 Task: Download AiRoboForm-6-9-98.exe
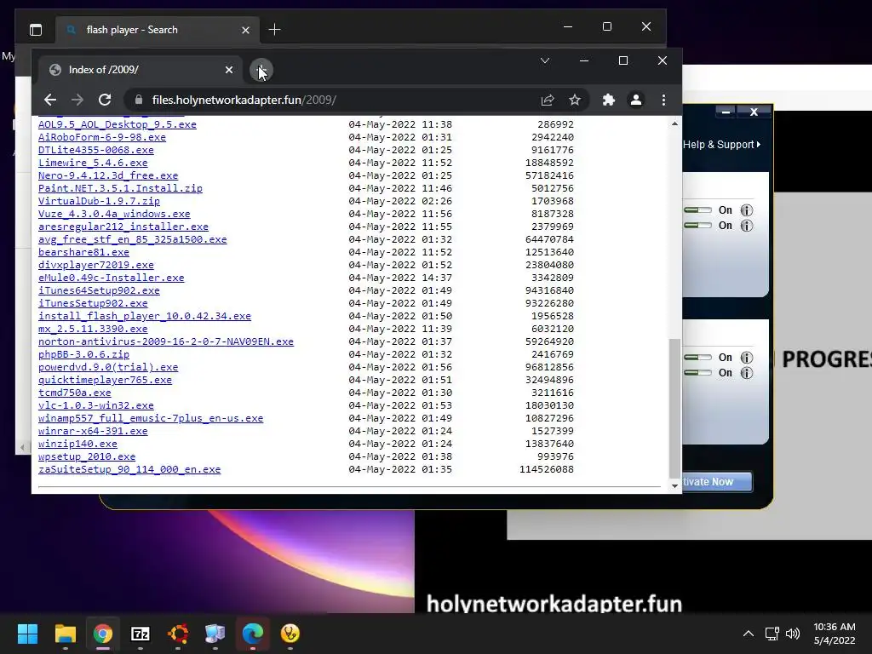102,137
